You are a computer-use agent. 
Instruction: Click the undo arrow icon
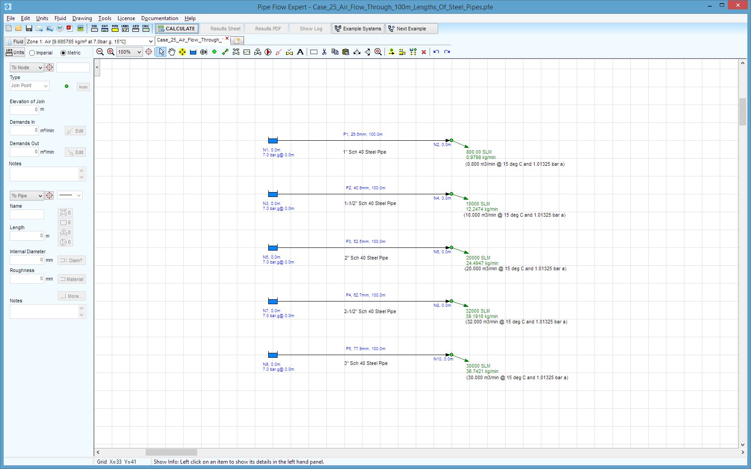click(x=436, y=52)
